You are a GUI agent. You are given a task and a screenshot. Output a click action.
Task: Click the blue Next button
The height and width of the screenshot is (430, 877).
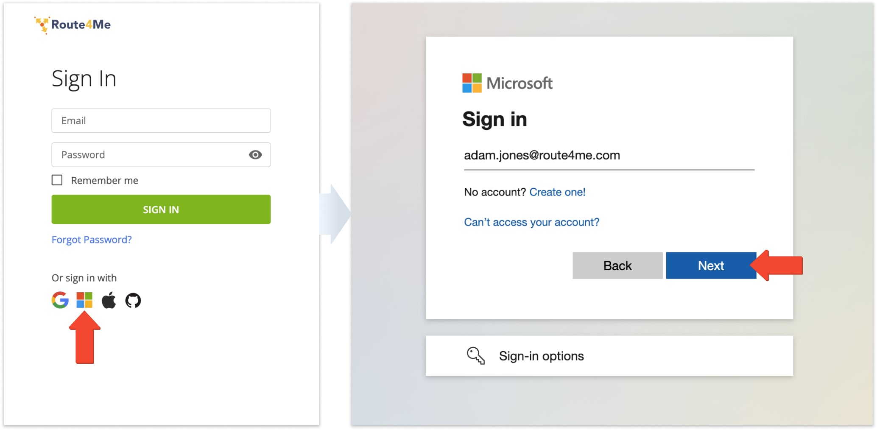711,265
